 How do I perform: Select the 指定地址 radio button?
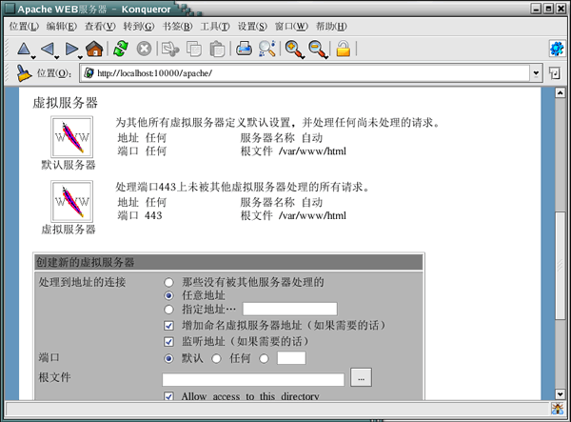click(168, 310)
